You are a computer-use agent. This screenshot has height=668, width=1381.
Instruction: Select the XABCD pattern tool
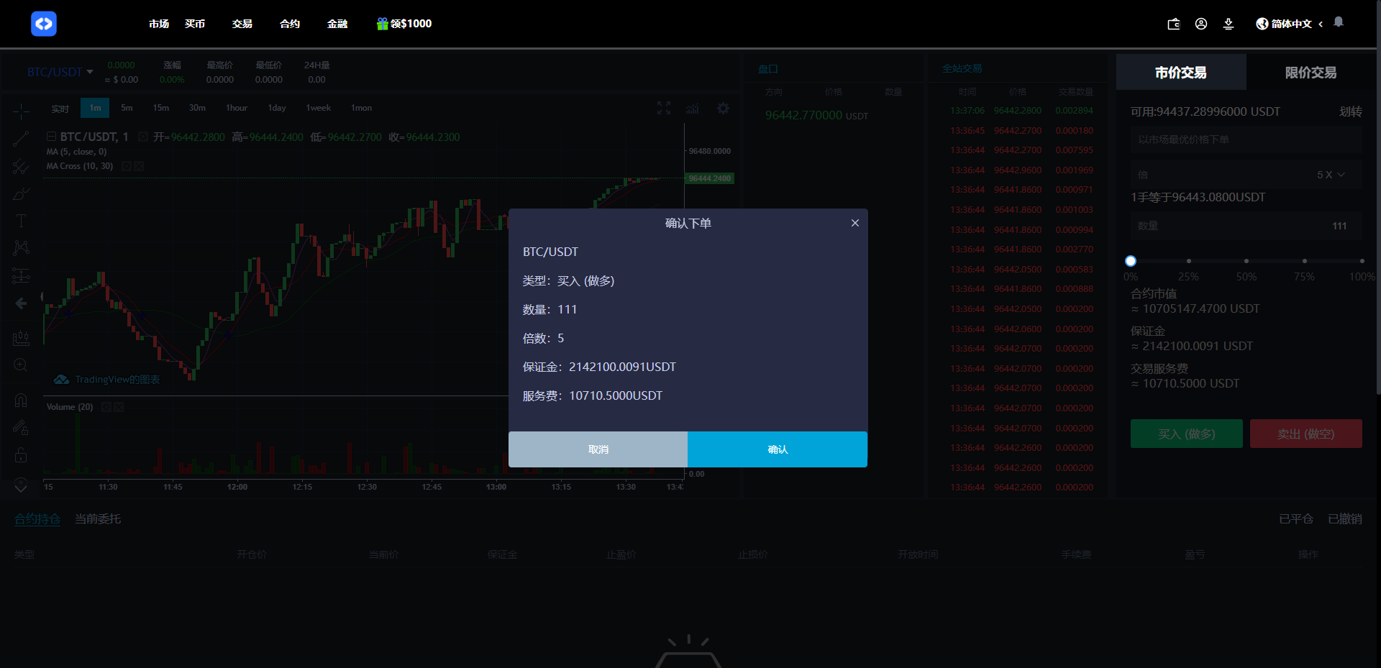pos(20,247)
